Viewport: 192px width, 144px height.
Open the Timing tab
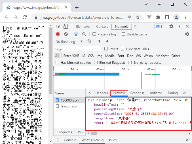[172, 93]
